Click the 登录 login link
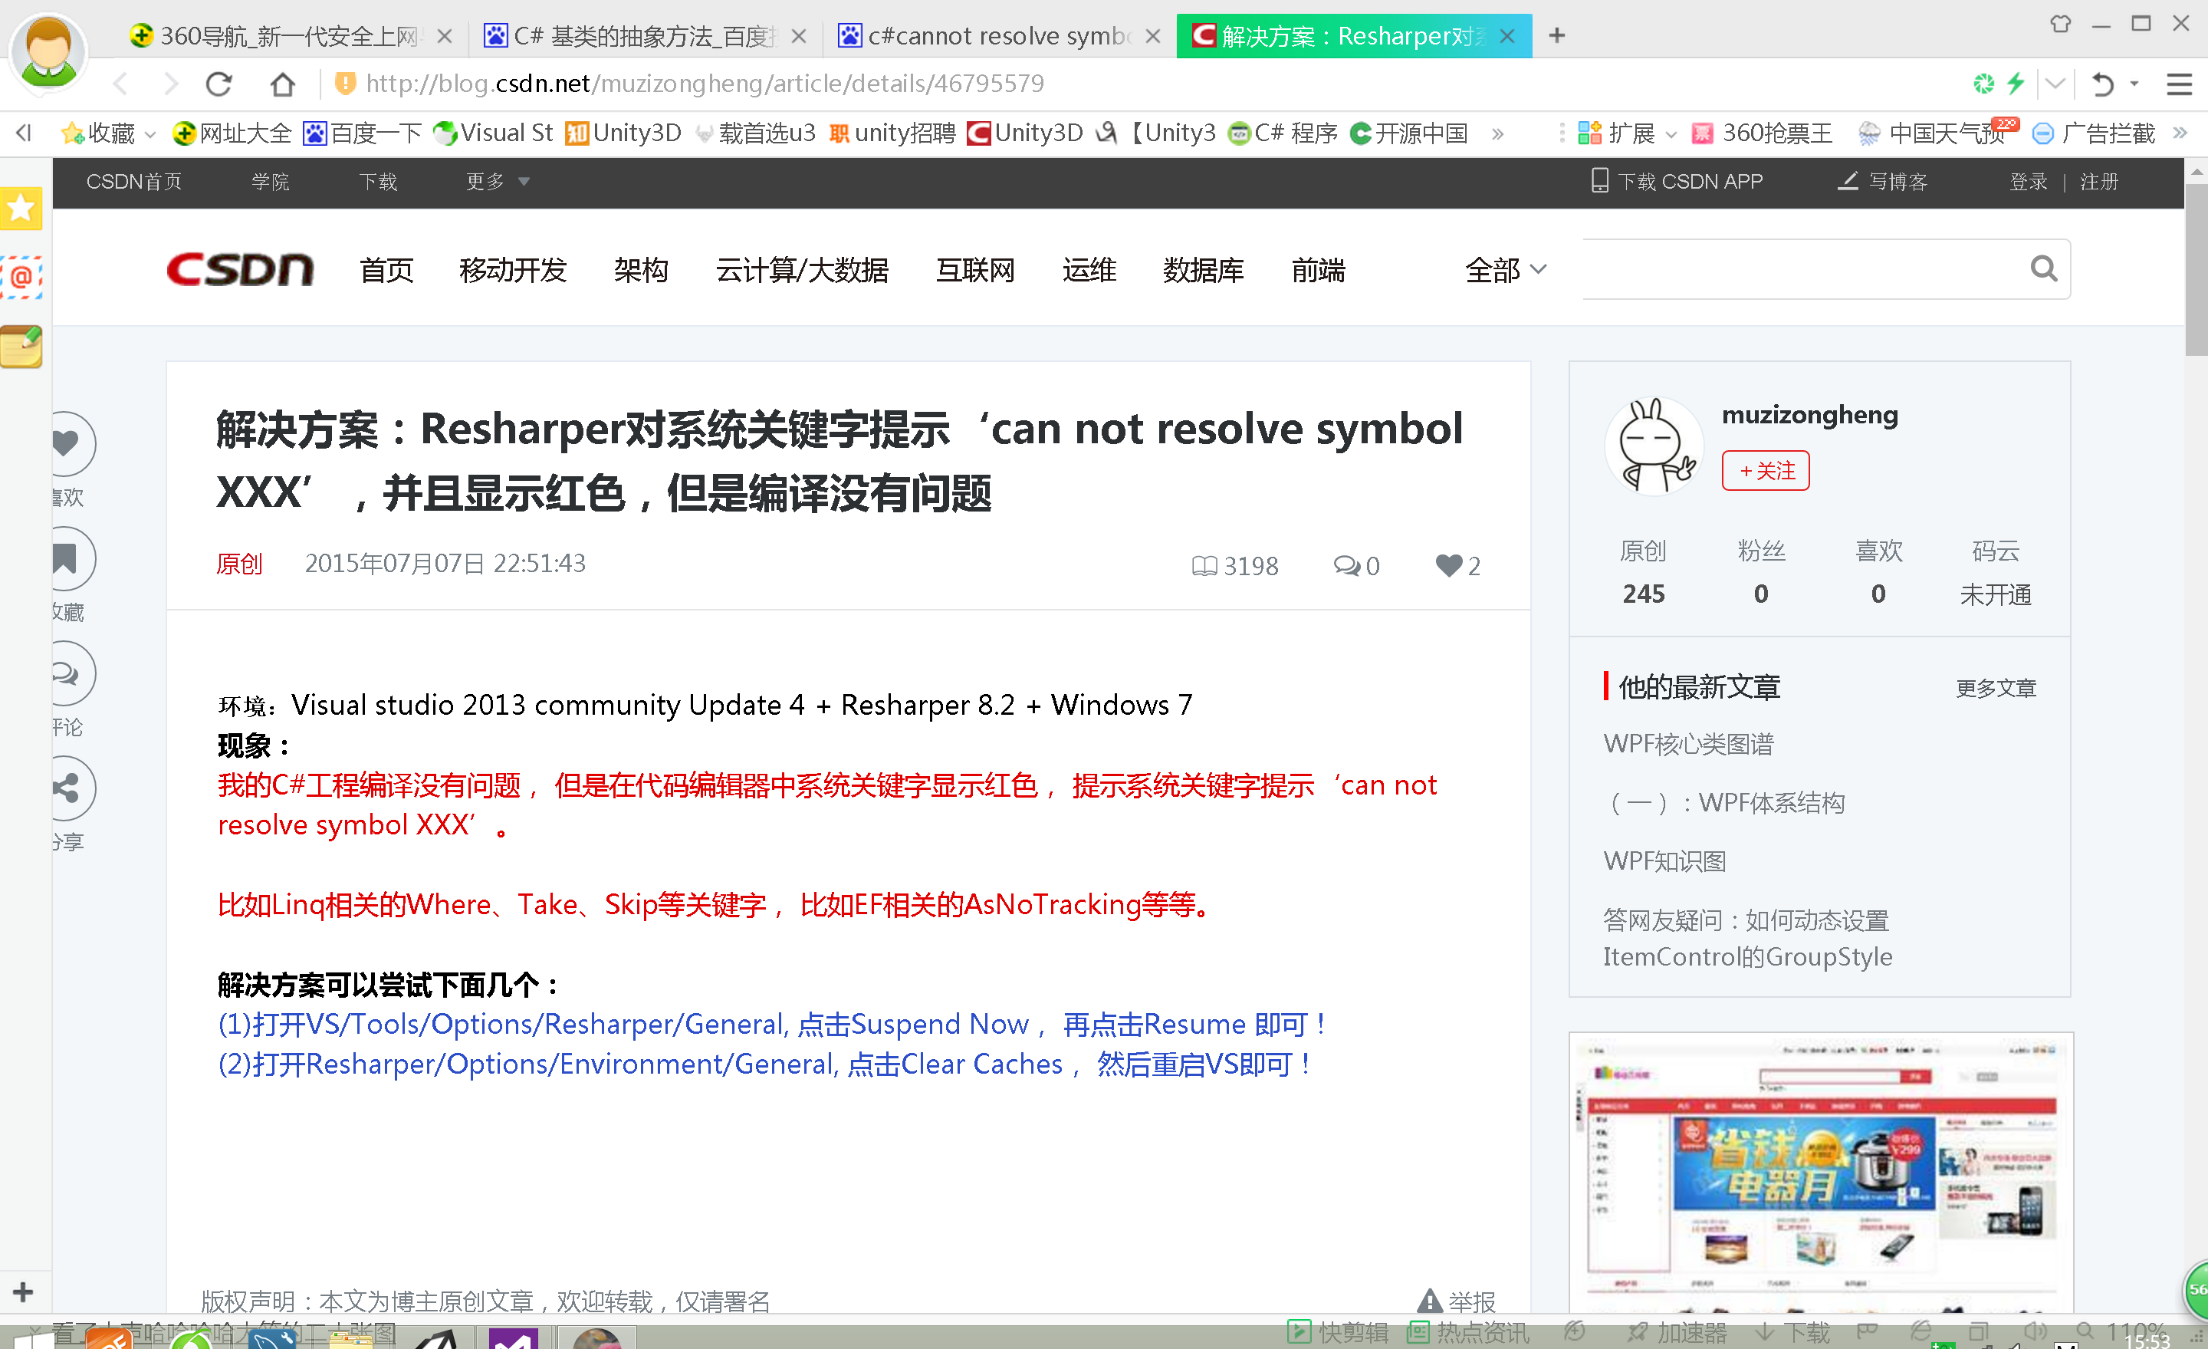This screenshot has width=2208, height=1349. coord(2029,182)
